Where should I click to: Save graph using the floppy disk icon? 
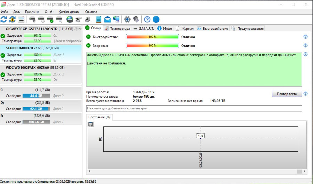pos(91,124)
